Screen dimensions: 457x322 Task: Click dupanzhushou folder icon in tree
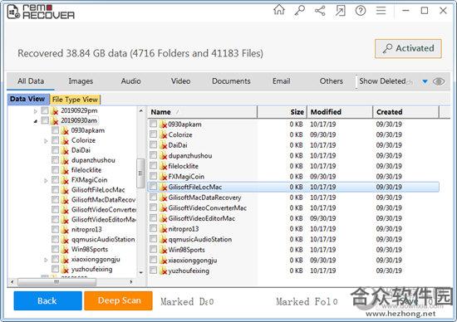tap(65, 160)
